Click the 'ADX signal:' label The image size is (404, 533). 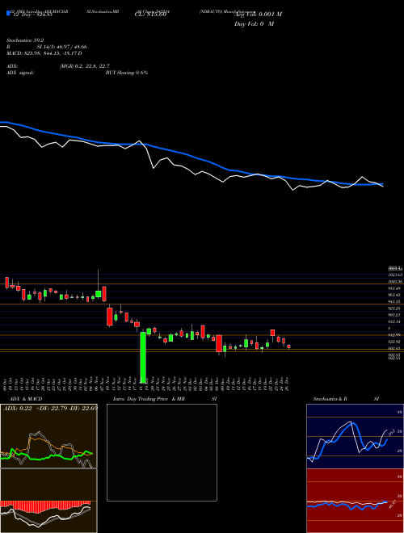tap(20, 73)
